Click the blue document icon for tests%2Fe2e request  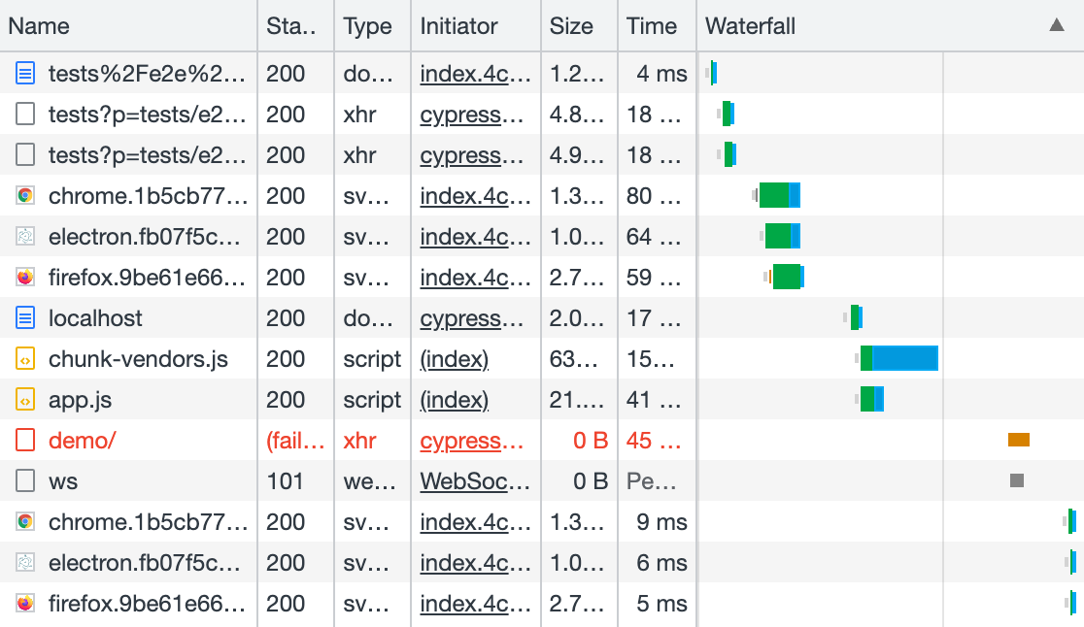[x=26, y=73]
